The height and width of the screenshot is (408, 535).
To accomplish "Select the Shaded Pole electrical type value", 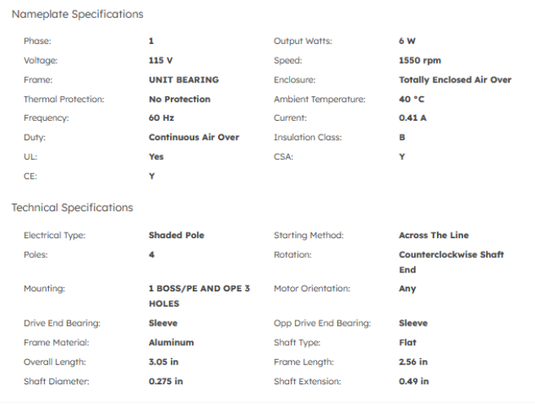I will (176, 235).
